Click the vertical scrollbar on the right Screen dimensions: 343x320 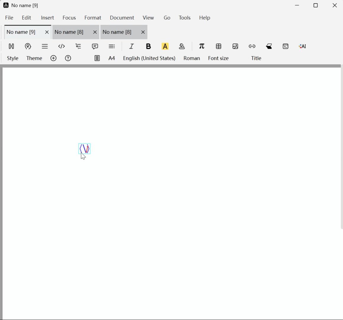tap(342, 148)
